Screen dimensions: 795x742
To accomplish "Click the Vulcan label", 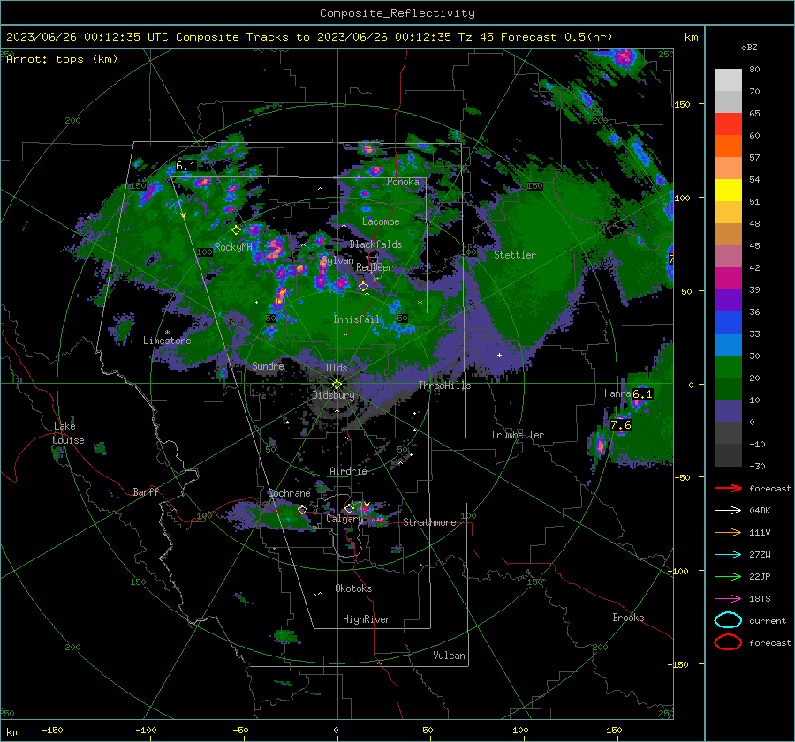I will click(449, 656).
